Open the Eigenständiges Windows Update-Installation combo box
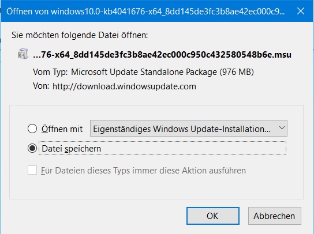 pos(188,129)
